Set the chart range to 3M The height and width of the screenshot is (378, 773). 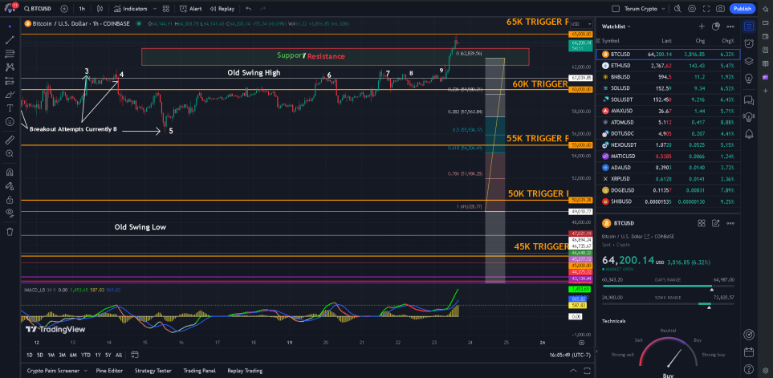[62, 355]
